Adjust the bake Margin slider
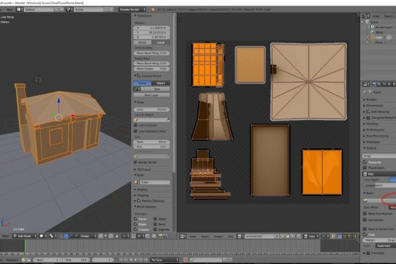The image size is (396, 264). (x=379, y=240)
